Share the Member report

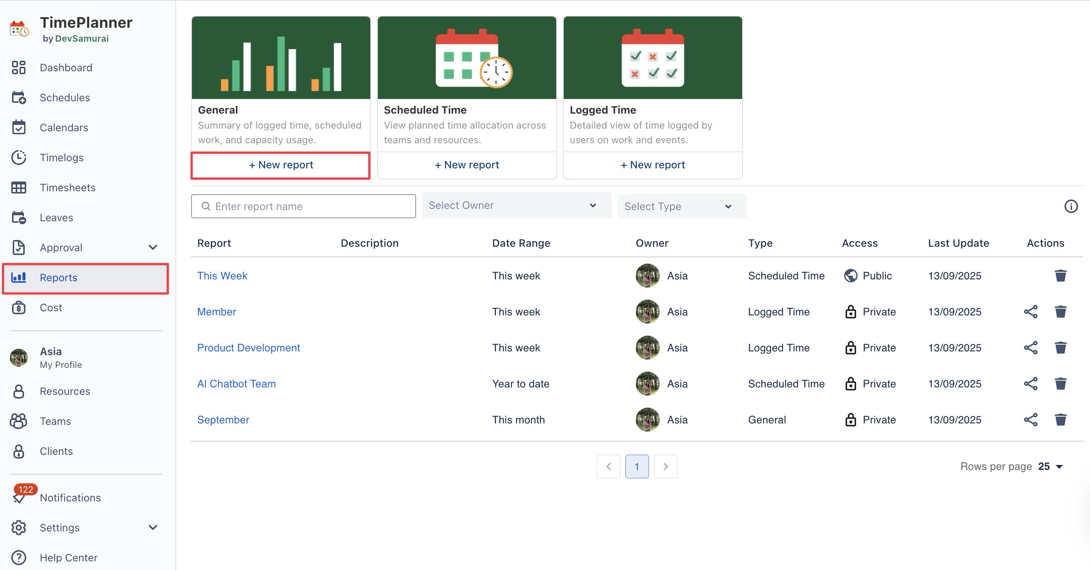1030,312
